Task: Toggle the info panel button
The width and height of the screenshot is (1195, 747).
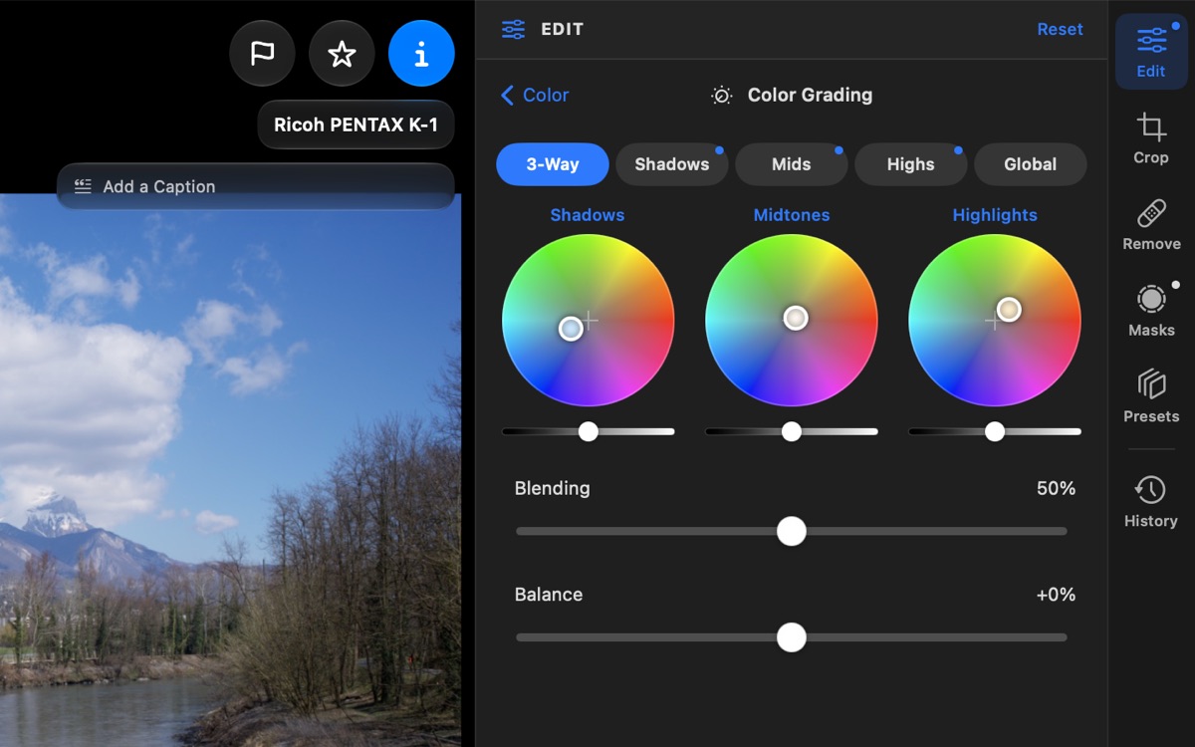Action: 421,54
